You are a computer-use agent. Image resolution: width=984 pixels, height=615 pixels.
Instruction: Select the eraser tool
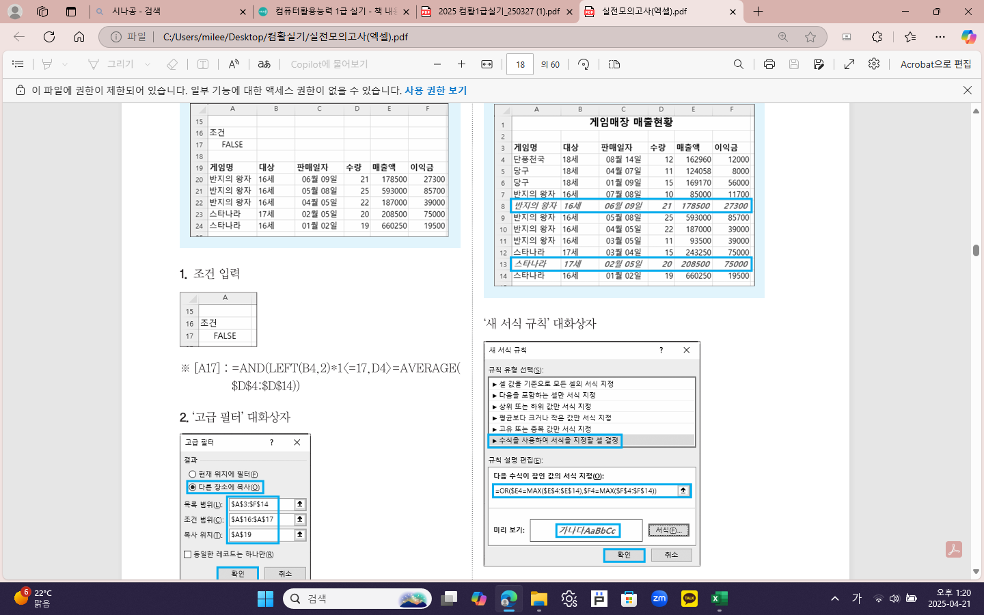click(172, 64)
